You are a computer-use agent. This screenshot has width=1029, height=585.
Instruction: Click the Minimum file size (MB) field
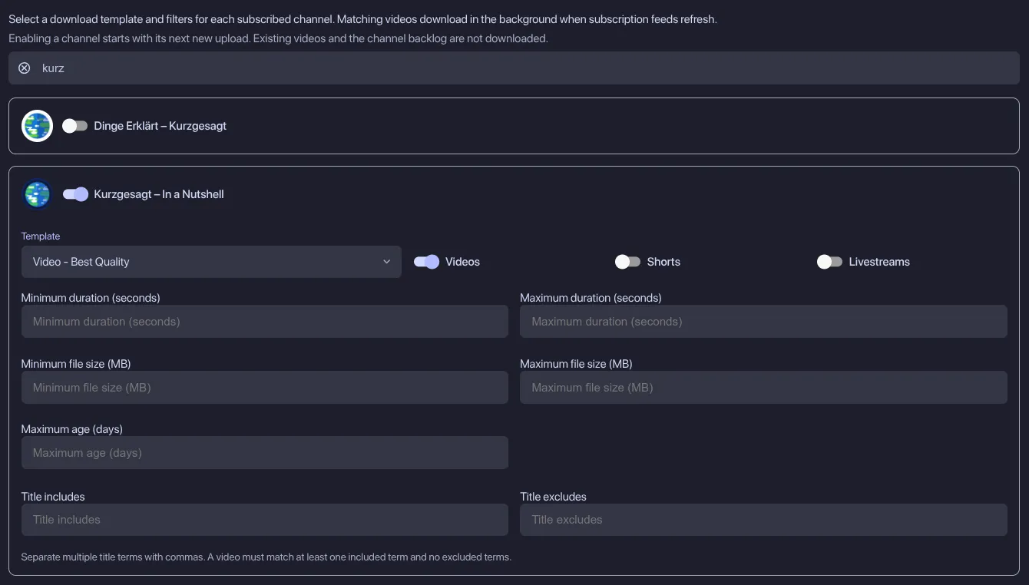[x=265, y=388]
